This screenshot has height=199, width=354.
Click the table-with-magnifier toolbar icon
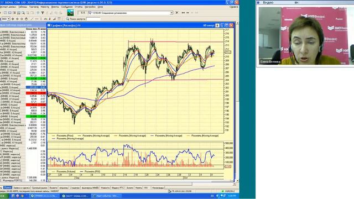(x=23, y=13)
